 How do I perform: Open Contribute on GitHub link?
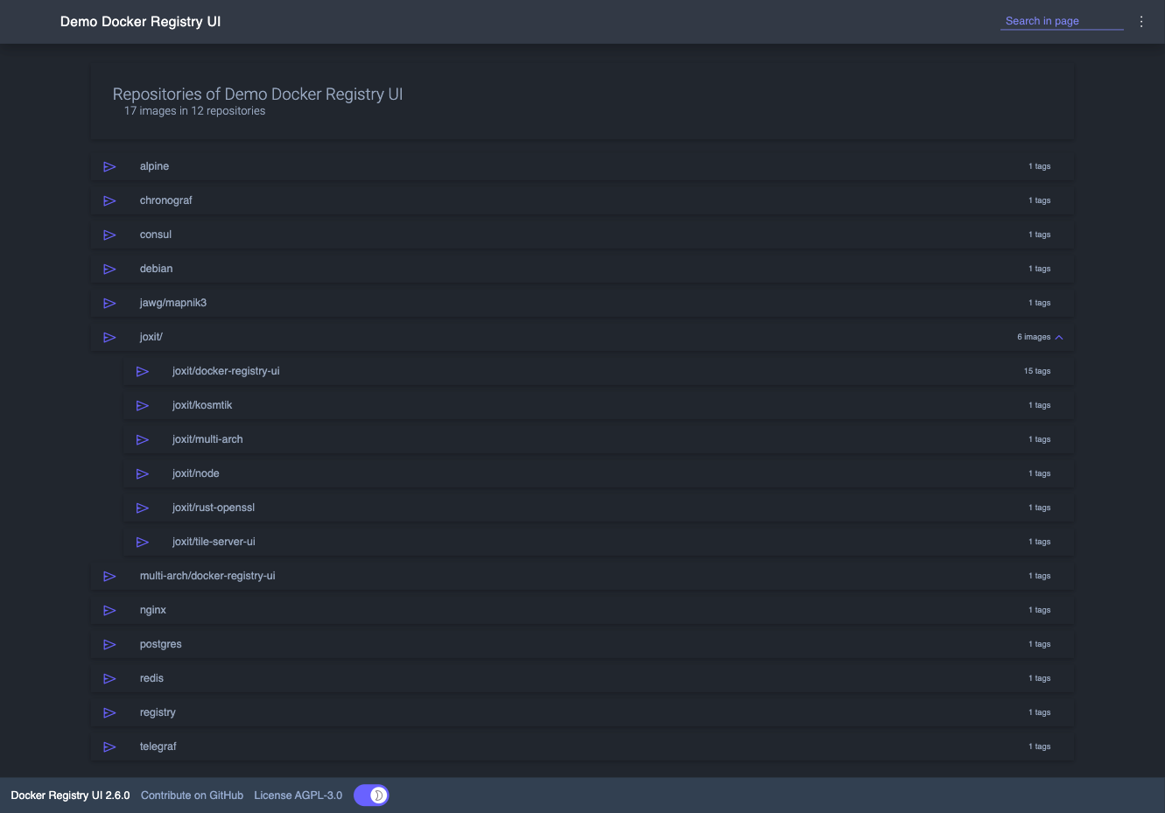click(x=192, y=795)
